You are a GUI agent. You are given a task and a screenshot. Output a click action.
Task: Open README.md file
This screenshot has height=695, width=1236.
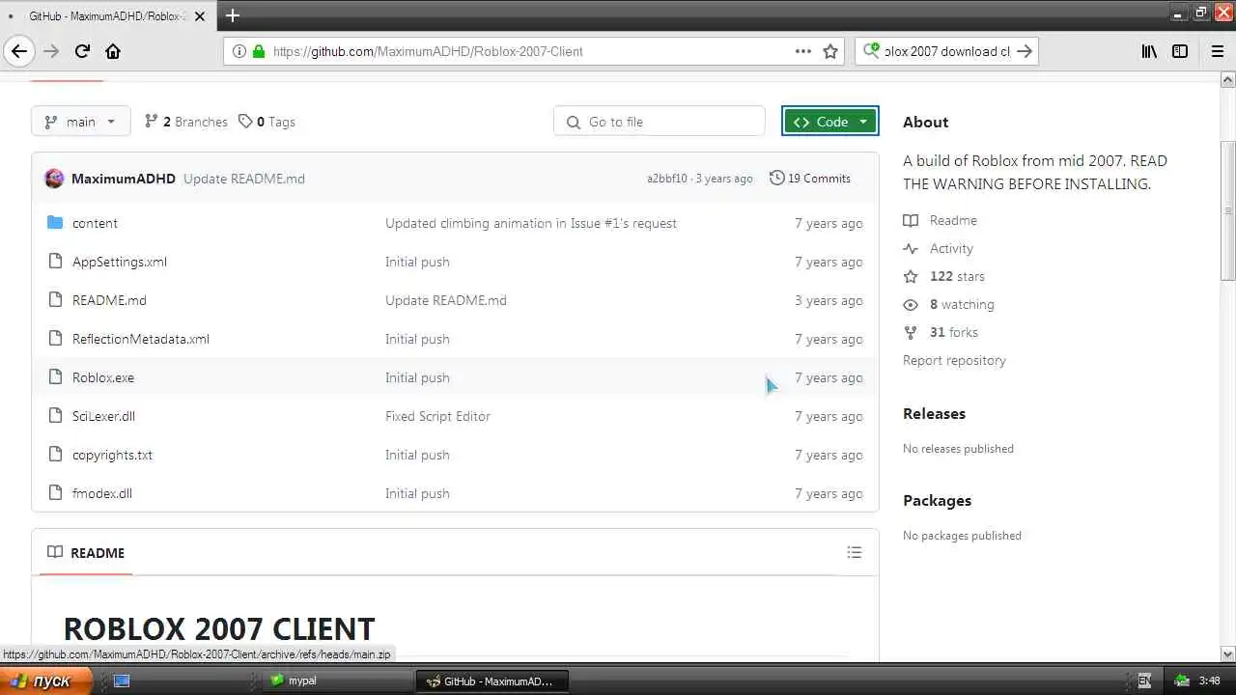click(x=109, y=300)
